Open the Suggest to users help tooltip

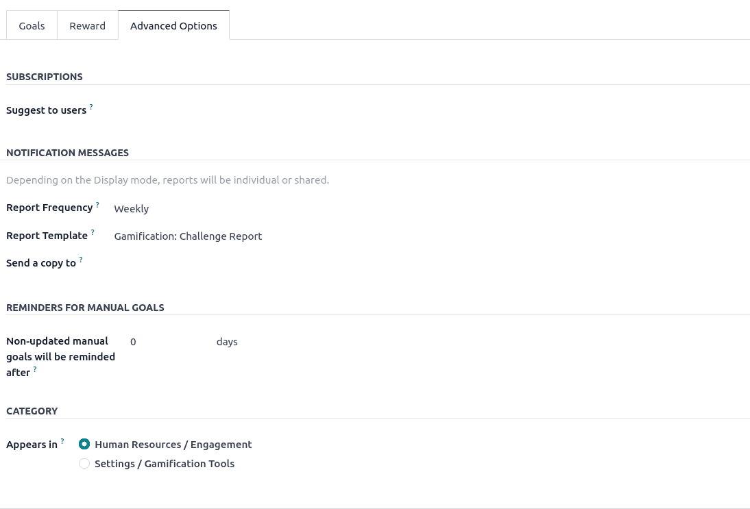click(91, 107)
